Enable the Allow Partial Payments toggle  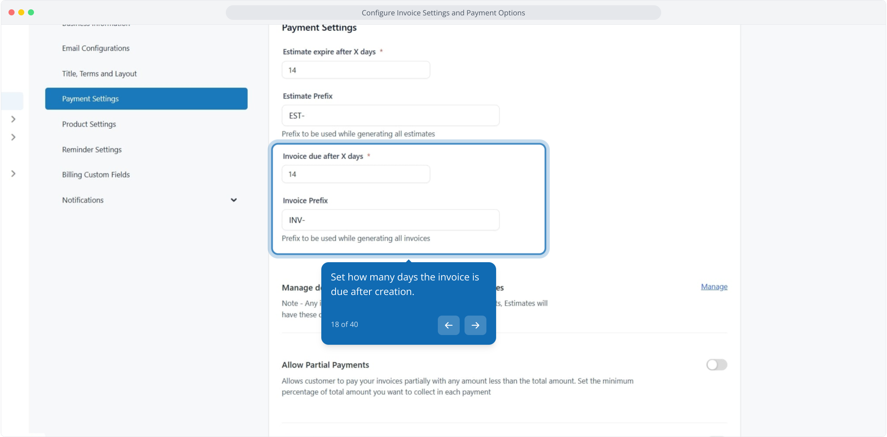[x=716, y=365]
